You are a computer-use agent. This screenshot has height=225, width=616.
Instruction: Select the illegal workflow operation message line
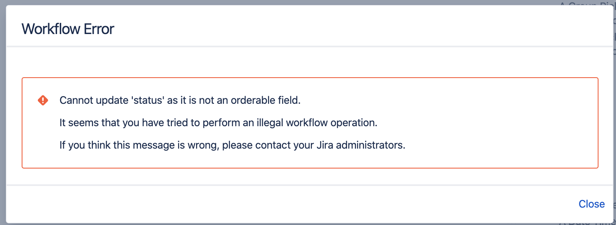219,123
